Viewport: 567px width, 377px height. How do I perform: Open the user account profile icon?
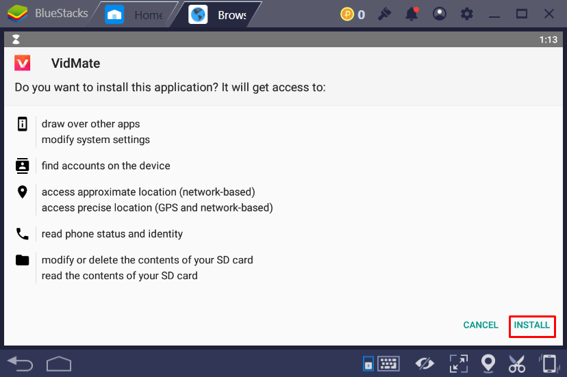[x=440, y=14]
